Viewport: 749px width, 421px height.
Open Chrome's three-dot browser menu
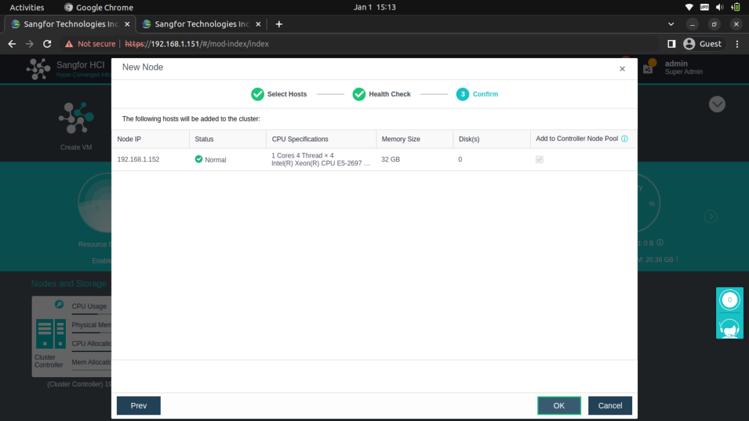[737, 43]
